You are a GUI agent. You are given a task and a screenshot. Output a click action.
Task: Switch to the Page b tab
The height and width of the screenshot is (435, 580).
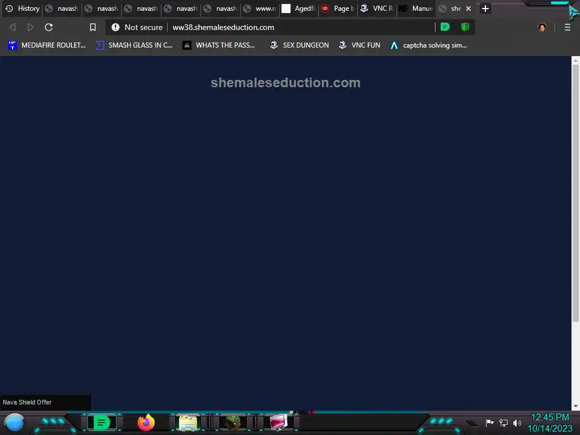[339, 8]
